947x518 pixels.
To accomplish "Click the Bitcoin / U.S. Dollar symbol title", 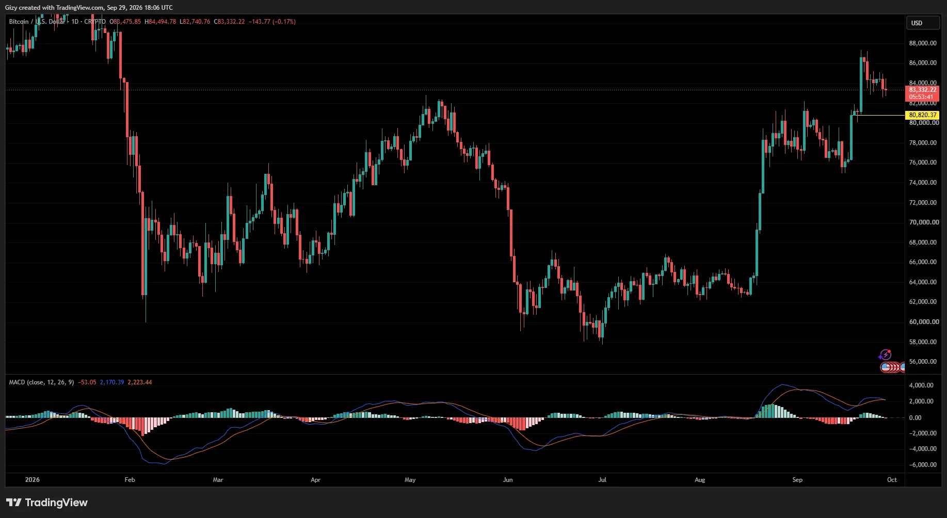I will [37, 22].
